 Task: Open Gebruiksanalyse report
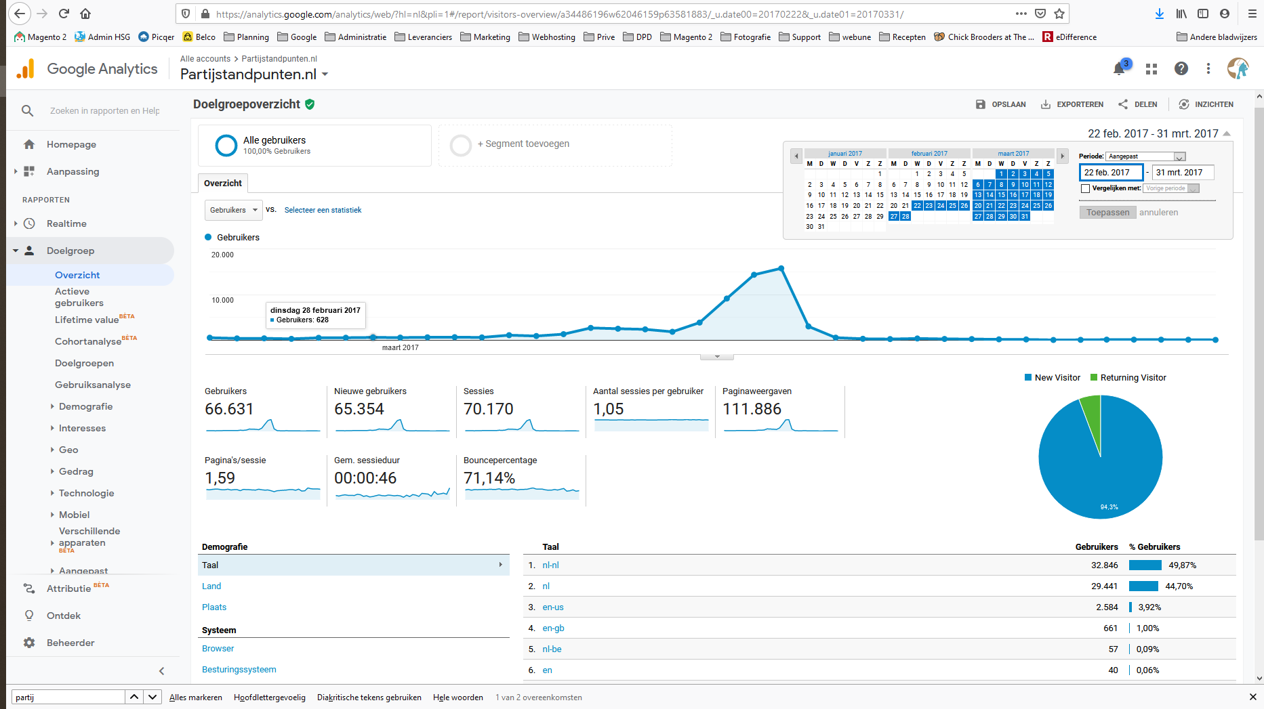[93, 385]
